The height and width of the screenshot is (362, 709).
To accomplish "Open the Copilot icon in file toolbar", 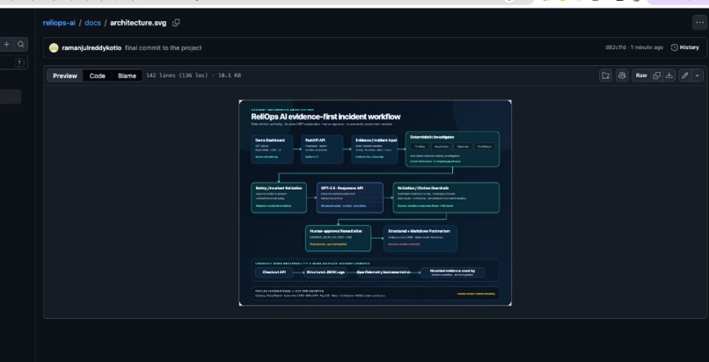I will point(622,76).
